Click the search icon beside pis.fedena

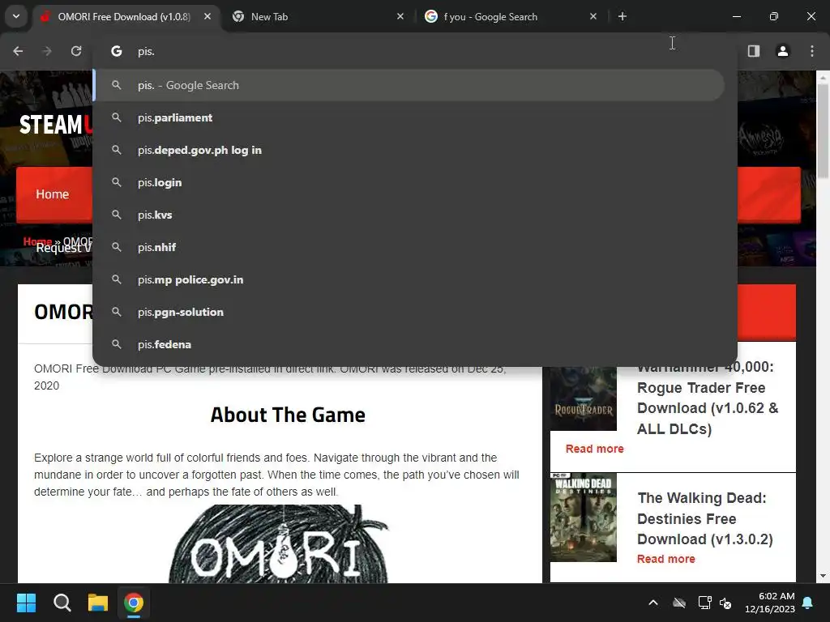tap(117, 344)
